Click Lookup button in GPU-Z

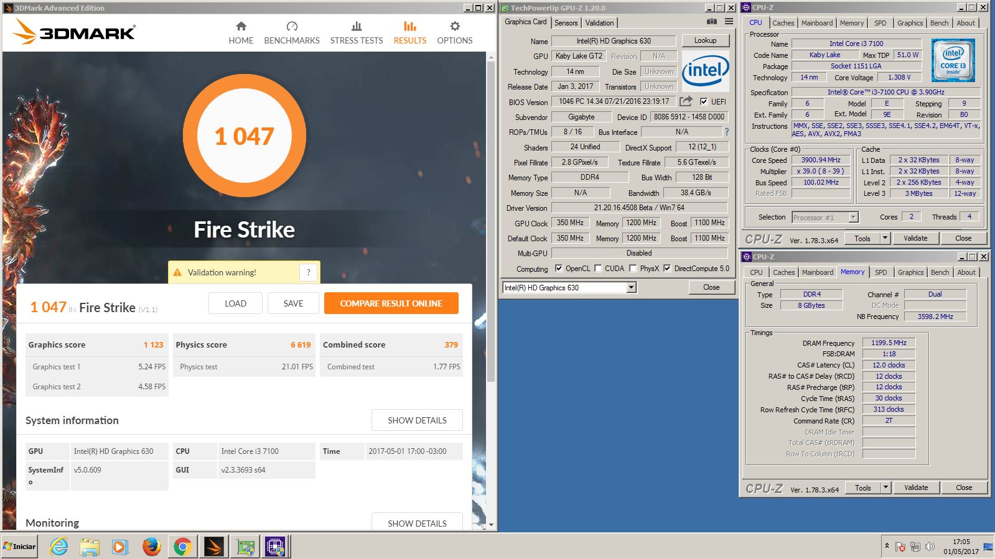705,40
